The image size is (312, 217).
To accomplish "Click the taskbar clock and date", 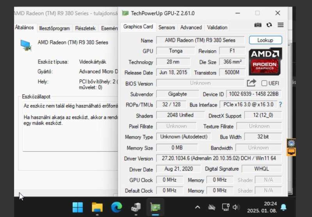I will (262, 207).
